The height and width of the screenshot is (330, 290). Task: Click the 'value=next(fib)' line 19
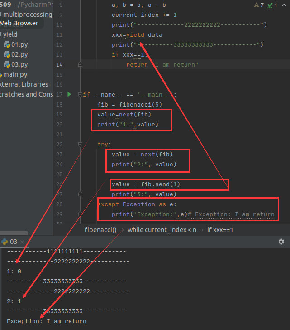click(124, 115)
